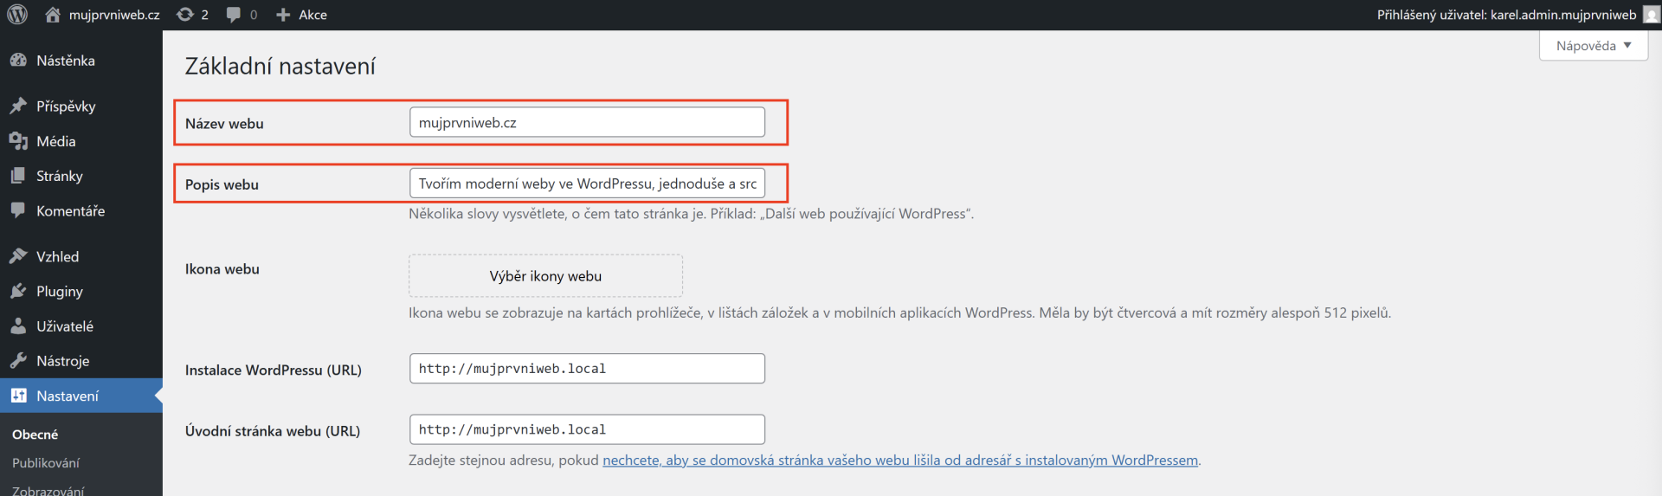Screen dimensions: 1662x496
Task: Click into the Popis webu field
Action: click(587, 184)
